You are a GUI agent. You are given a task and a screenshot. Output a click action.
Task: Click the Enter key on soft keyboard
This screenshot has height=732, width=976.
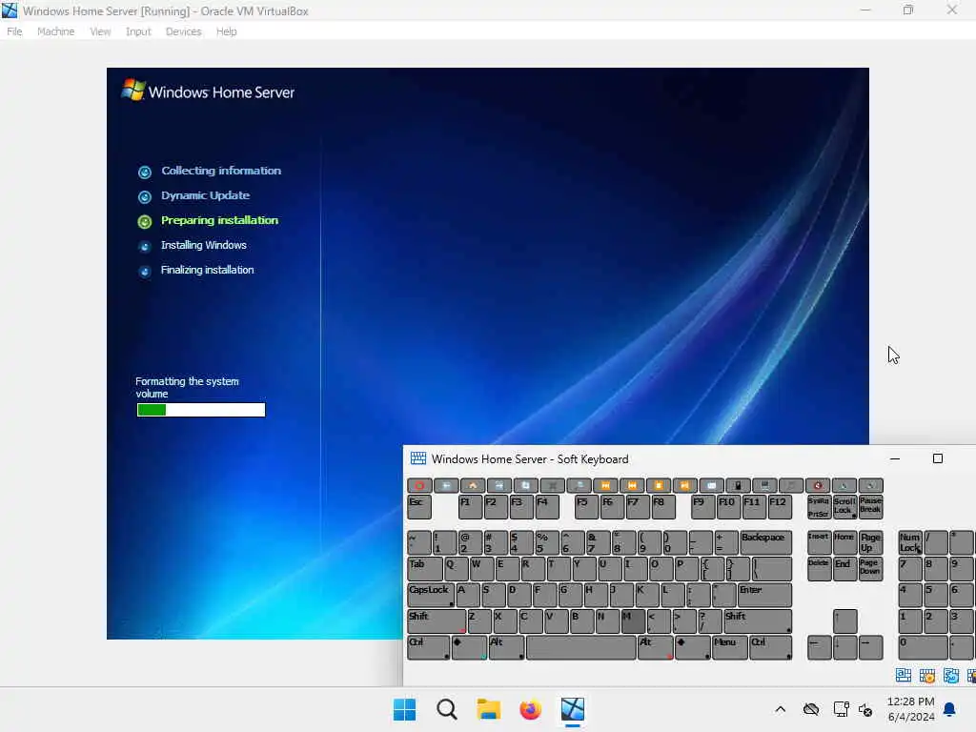[764, 595]
